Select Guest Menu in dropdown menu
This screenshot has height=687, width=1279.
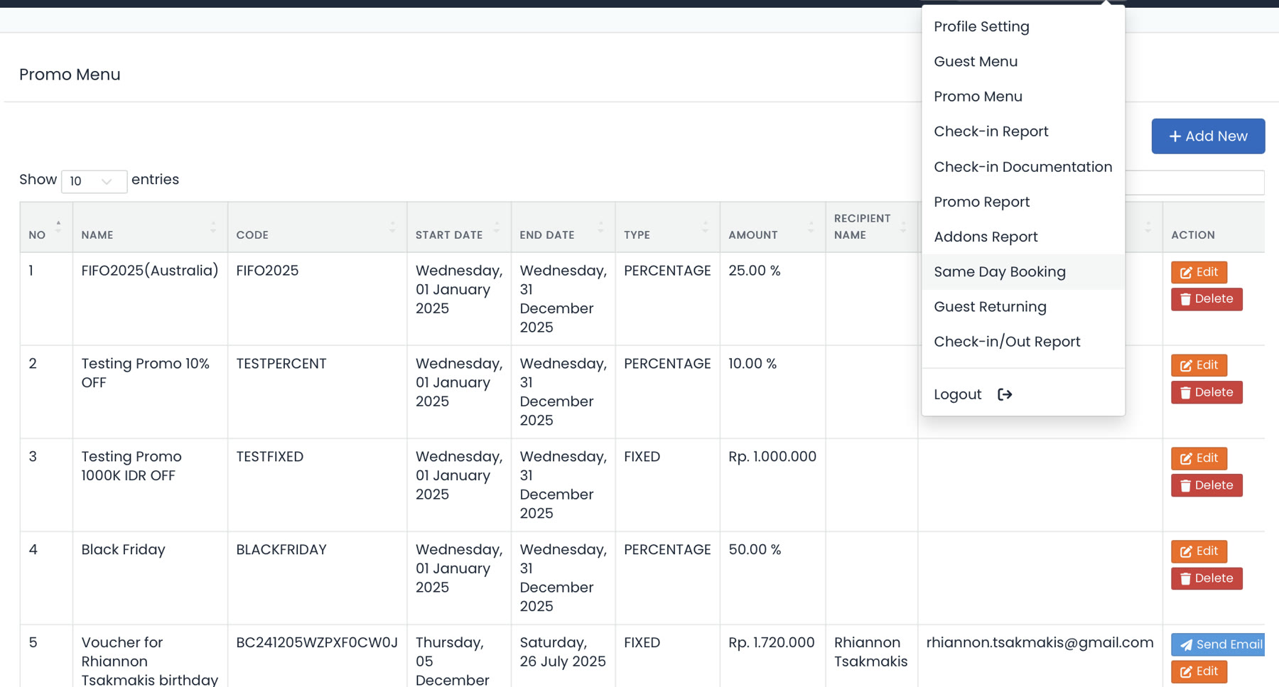(x=1023, y=61)
